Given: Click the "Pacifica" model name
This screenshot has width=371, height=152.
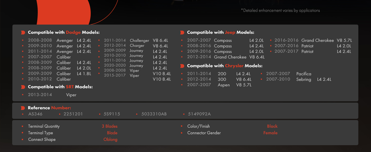Looking at the screenshot, I should [x=304, y=74].
